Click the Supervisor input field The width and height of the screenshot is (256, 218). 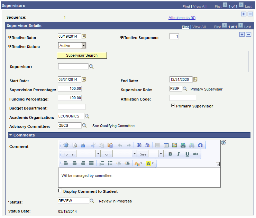tap(73, 66)
